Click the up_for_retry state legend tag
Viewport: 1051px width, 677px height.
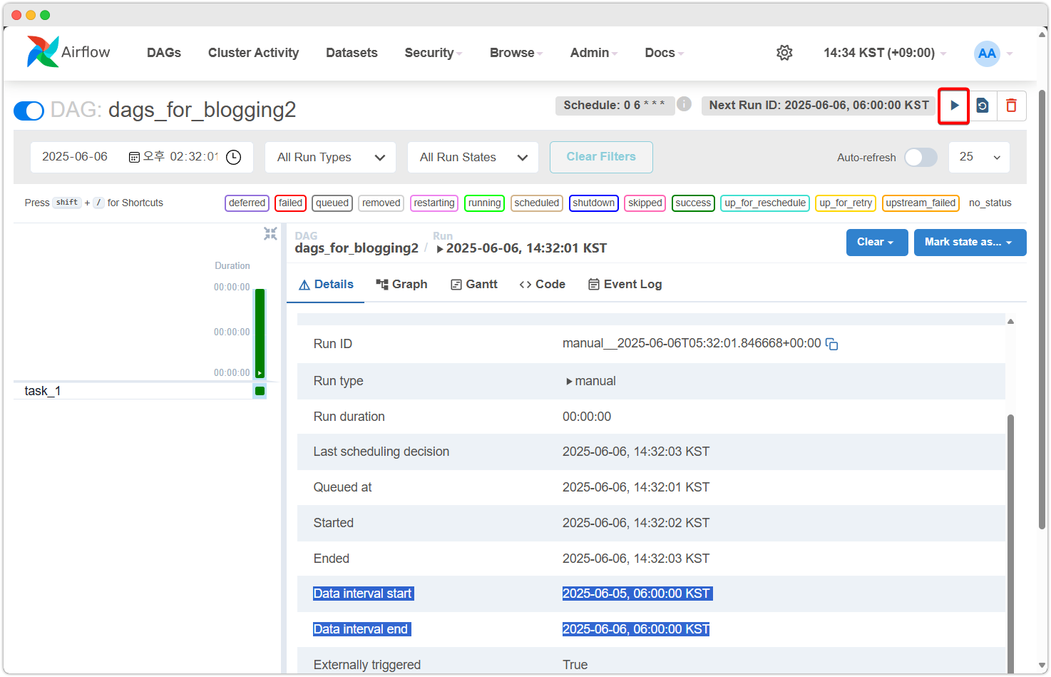click(x=846, y=203)
